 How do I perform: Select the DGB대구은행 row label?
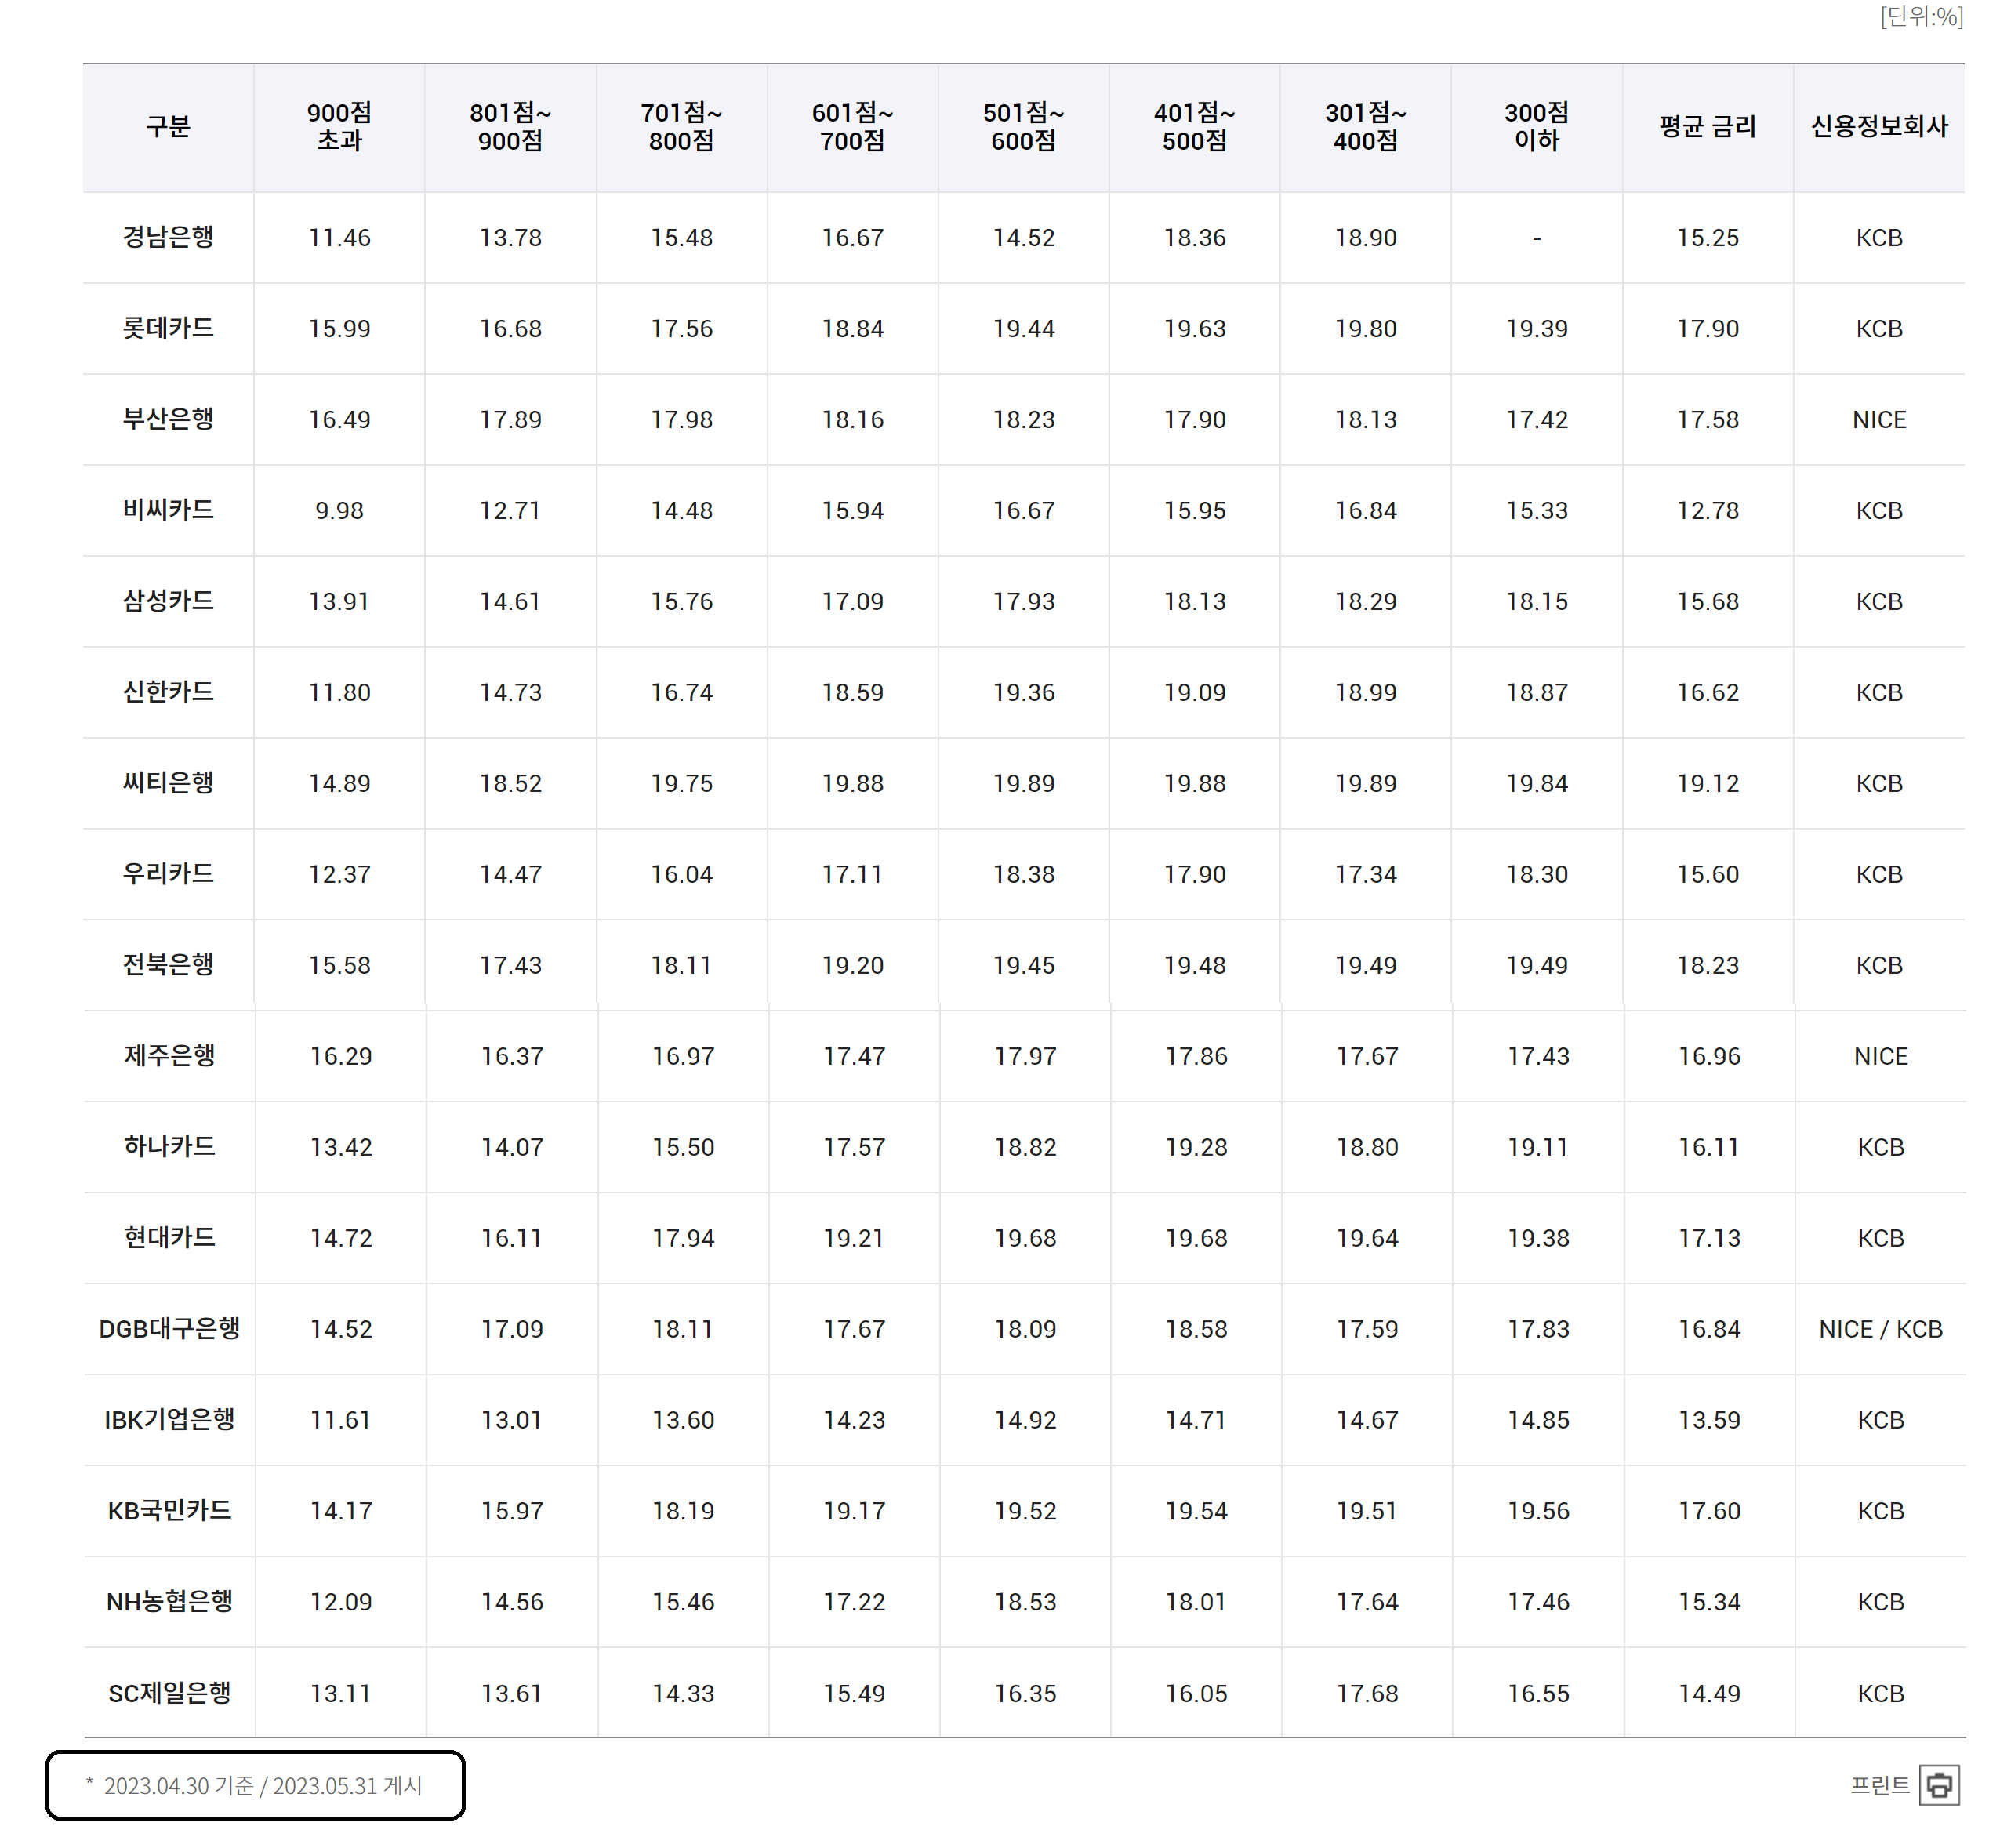[x=169, y=1329]
